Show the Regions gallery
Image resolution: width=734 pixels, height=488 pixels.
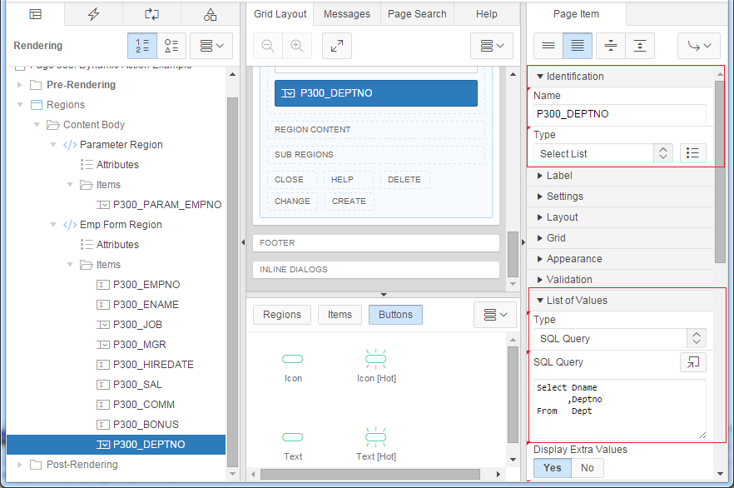(282, 315)
